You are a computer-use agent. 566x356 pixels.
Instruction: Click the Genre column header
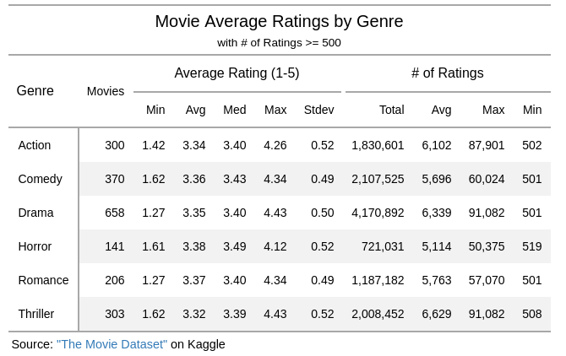pyautogui.click(x=35, y=91)
